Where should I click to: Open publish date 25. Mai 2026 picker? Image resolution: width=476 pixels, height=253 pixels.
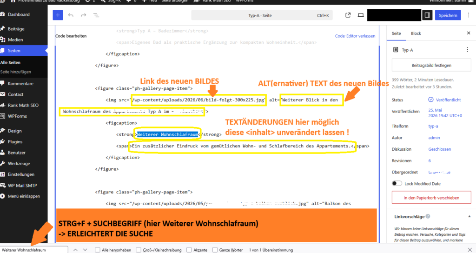pos(445,113)
